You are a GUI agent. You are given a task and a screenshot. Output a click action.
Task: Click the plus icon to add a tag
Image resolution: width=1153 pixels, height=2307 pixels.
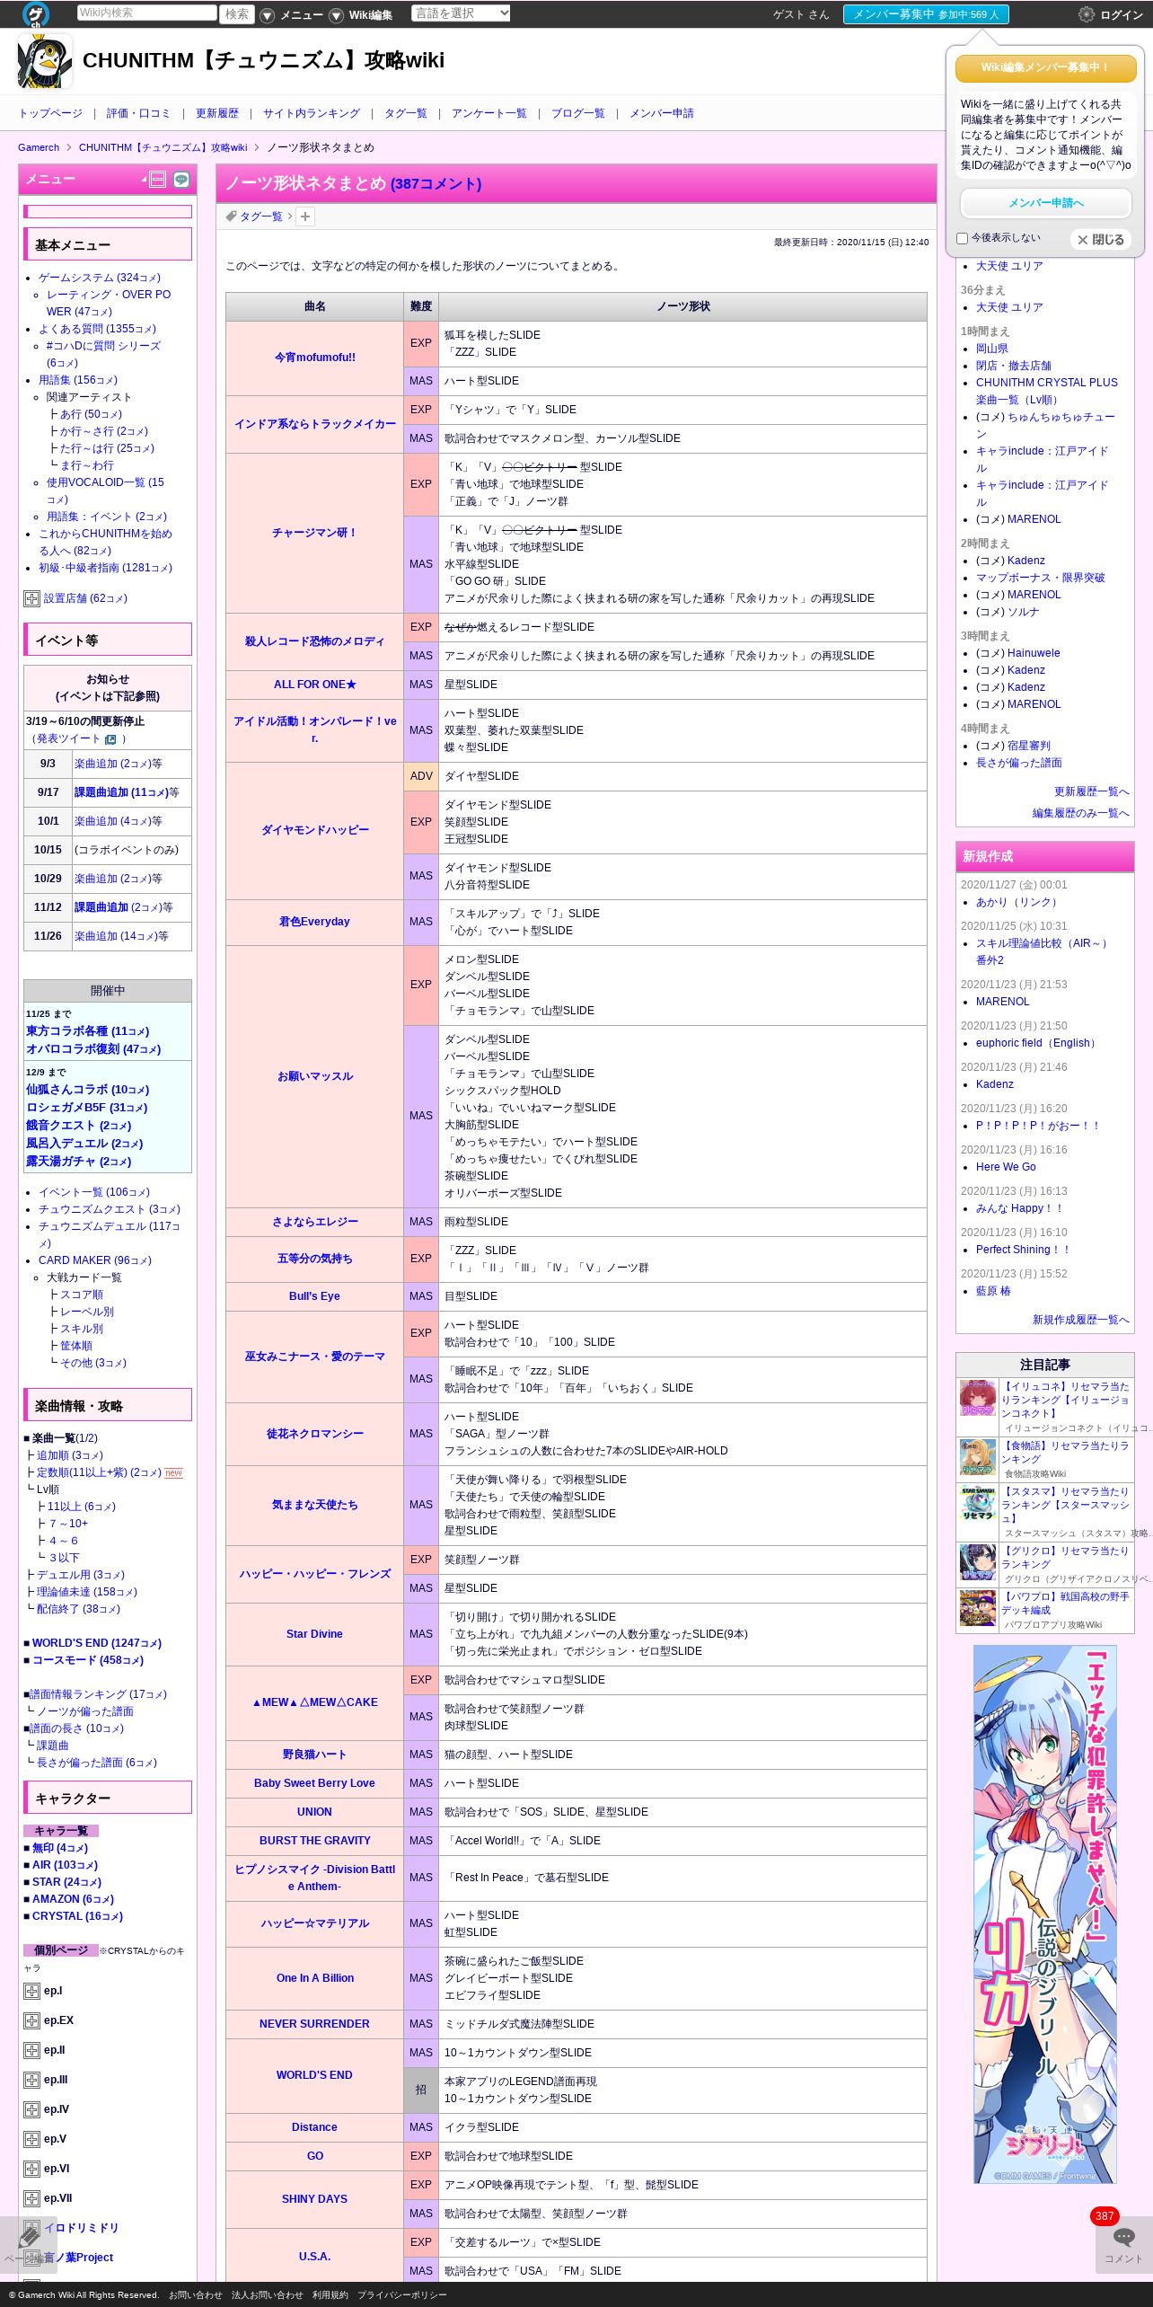coord(305,217)
